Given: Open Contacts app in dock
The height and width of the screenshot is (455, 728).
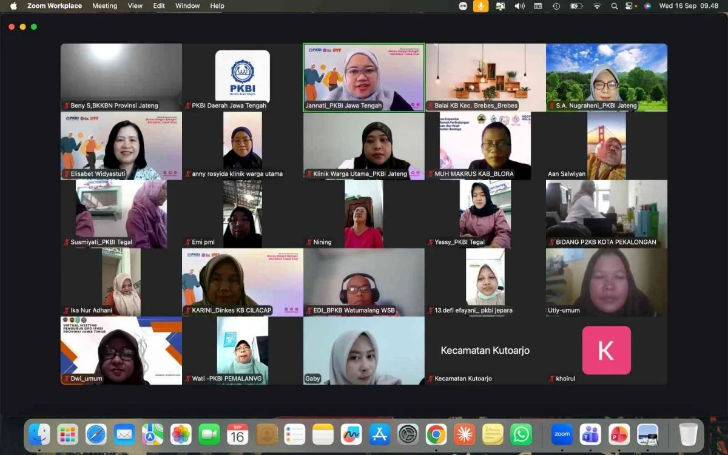Looking at the screenshot, I should [266, 434].
